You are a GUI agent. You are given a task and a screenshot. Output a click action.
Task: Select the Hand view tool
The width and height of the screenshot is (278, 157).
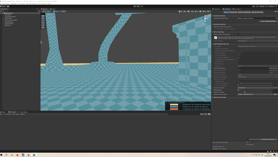point(43,16)
